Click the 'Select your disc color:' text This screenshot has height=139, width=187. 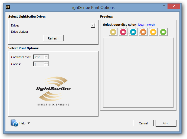point(120,25)
